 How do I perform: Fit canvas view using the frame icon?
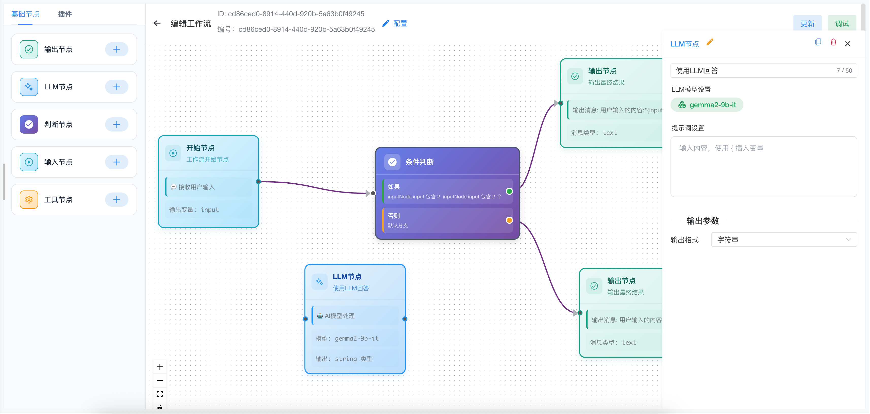(160, 394)
